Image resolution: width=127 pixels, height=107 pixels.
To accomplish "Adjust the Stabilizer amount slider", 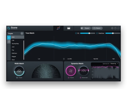I will tap(113, 33).
